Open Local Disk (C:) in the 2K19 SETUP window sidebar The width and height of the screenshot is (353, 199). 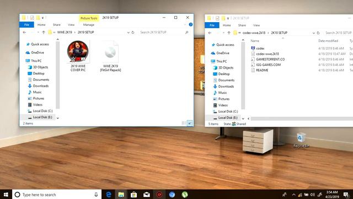click(40, 111)
